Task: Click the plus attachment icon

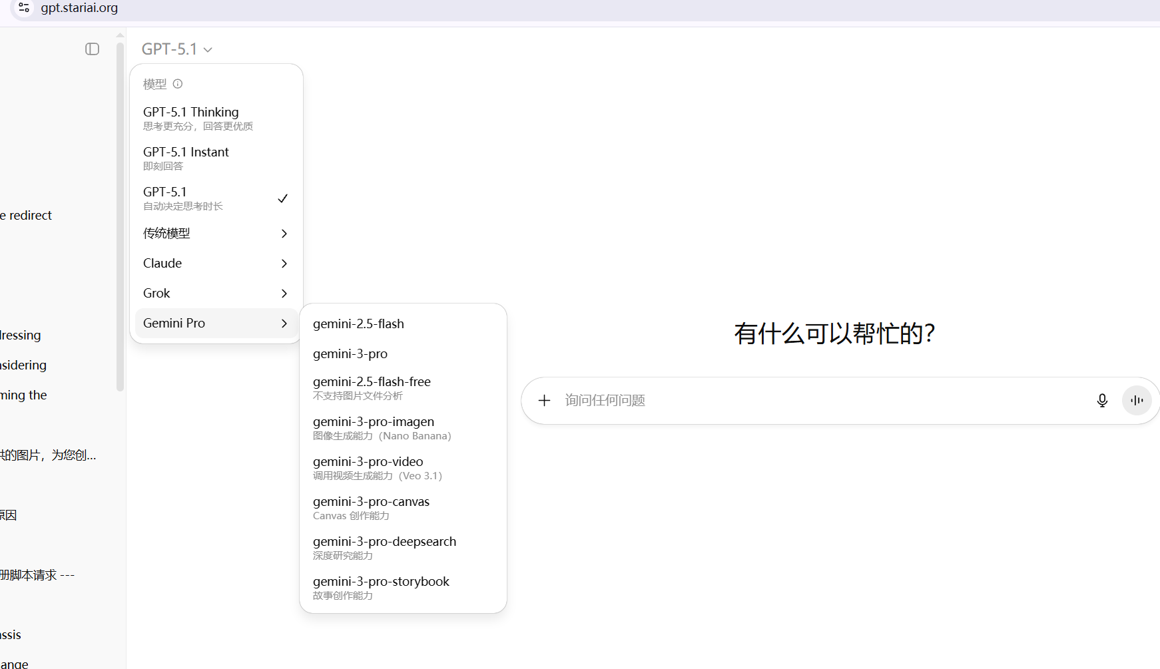Action: (x=544, y=400)
